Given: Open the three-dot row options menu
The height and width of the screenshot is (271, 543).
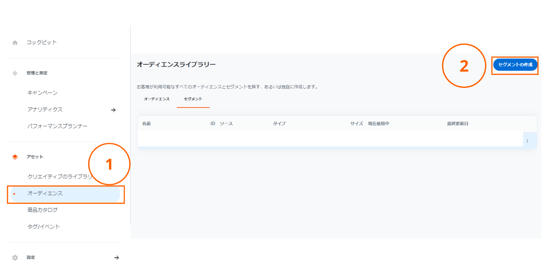Looking at the screenshot, I should (x=527, y=141).
